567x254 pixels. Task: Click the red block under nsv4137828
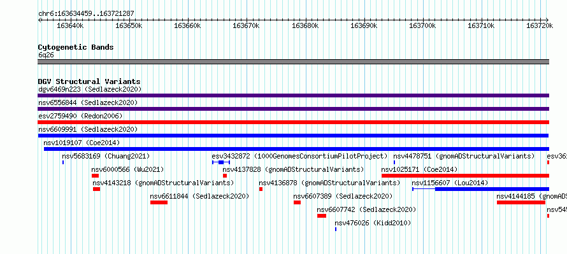[x=225, y=176]
